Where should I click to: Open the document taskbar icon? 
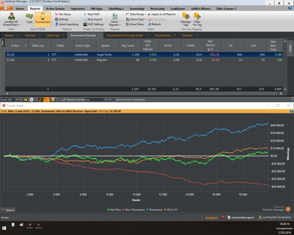[13, 225]
